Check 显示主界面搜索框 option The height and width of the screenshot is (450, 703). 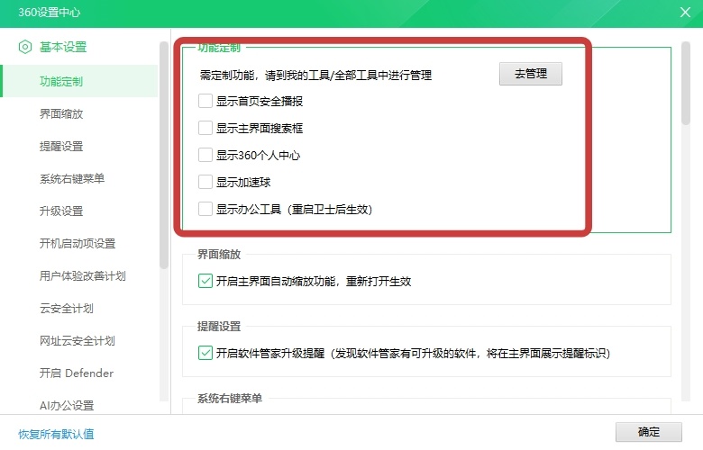[x=205, y=128]
